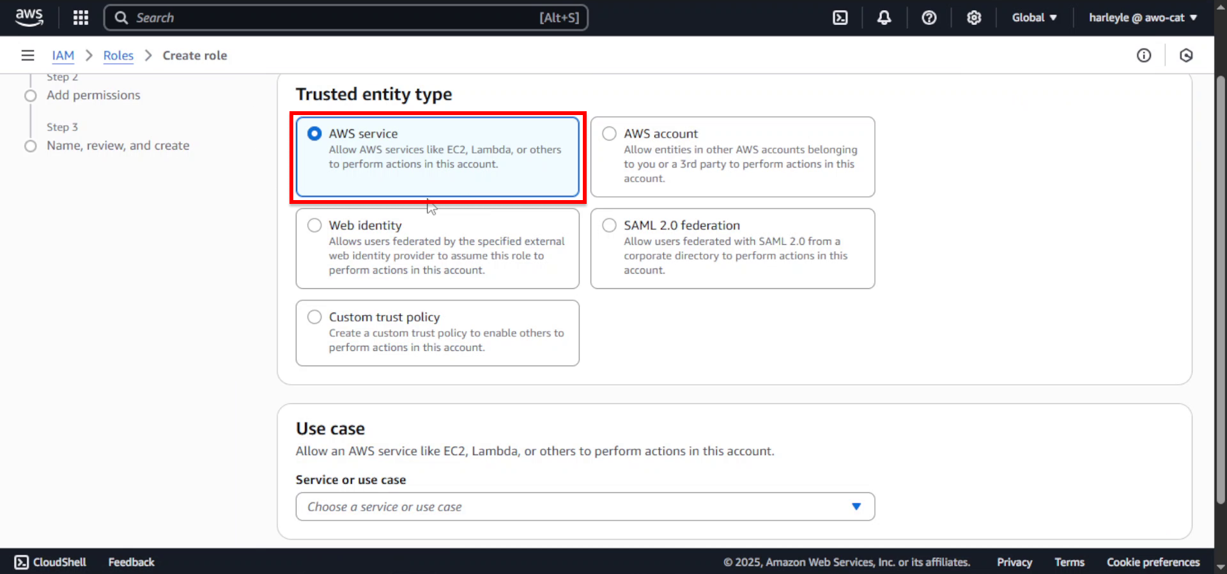Open the settings gear

click(x=974, y=17)
